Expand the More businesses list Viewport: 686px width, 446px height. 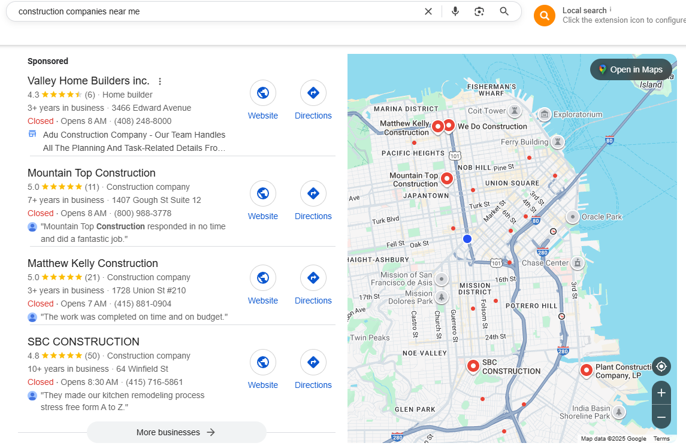(x=176, y=432)
